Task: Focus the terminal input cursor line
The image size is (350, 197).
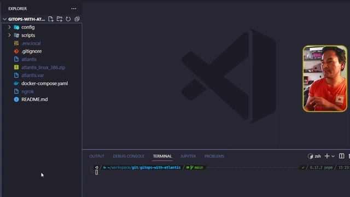Action: [97, 172]
